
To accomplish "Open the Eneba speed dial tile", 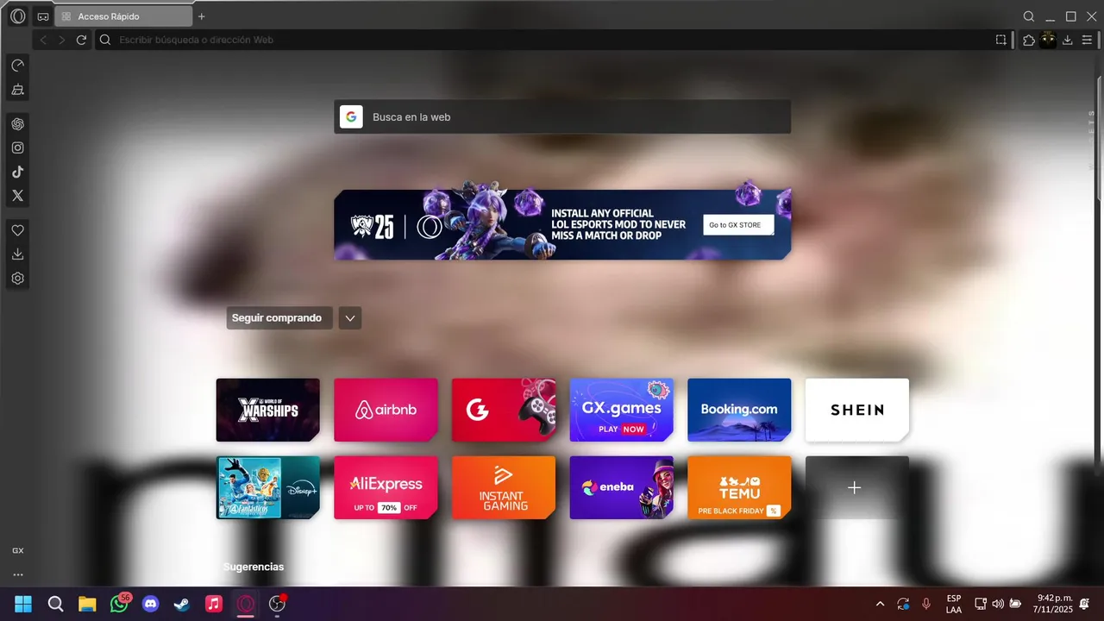I will (621, 487).
